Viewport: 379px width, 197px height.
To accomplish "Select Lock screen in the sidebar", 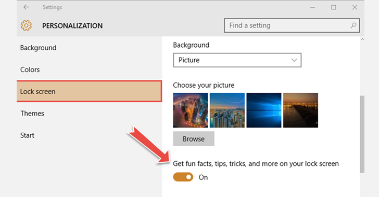I will point(89,91).
